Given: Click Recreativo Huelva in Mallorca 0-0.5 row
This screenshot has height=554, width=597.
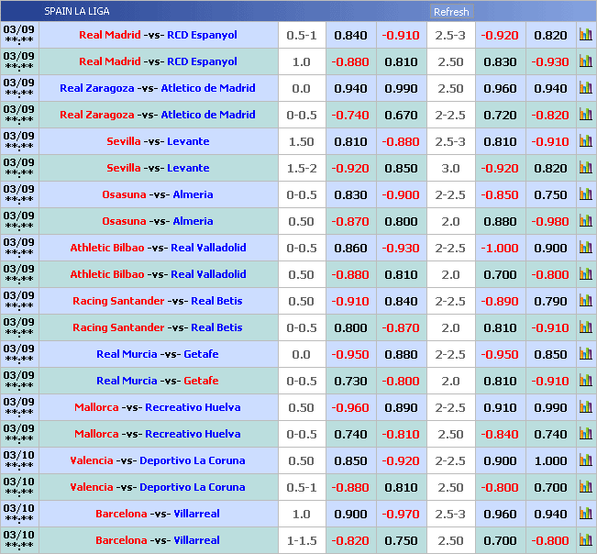Looking at the screenshot, I should click(x=193, y=434).
